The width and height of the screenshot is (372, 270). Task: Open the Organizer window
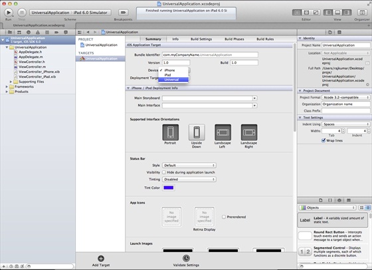(362, 13)
